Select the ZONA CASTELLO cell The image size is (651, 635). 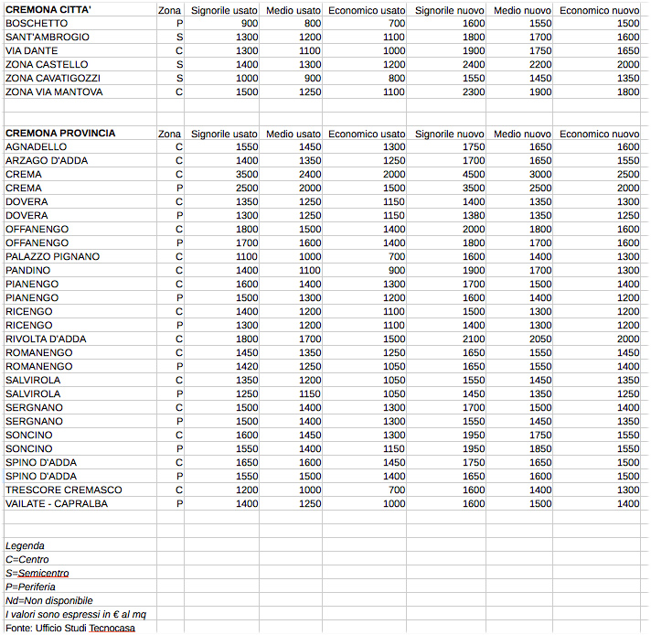pos(47,64)
